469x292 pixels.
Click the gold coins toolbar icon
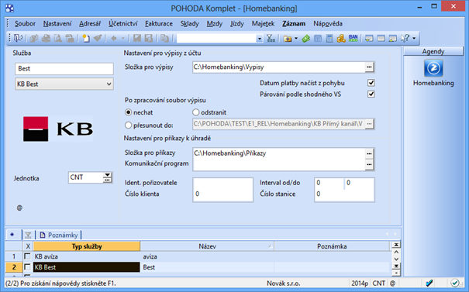[341, 38]
